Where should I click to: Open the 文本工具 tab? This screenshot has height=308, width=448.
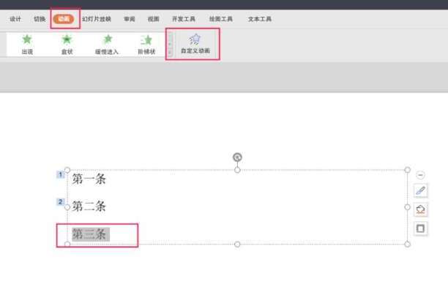(x=259, y=19)
